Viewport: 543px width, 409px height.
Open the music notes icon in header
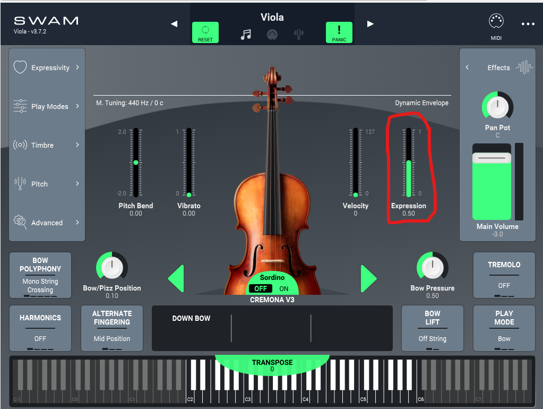tap(246, 35)
